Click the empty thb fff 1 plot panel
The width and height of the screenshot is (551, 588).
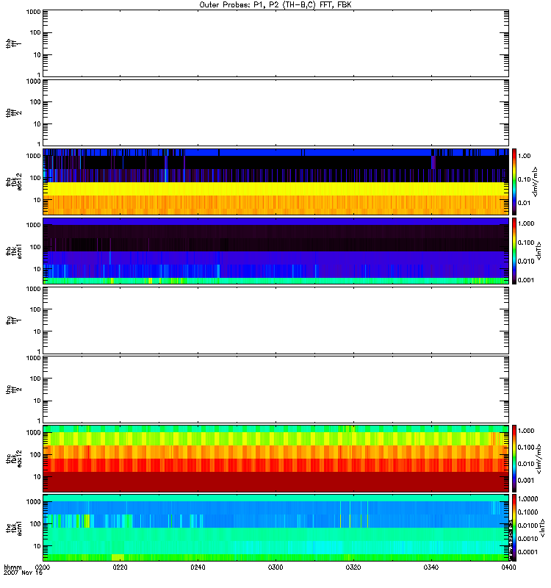pyautogui.click(x=276, y=43)
